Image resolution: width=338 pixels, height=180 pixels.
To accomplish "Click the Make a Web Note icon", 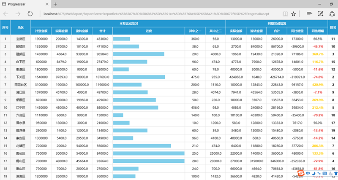I will pyautogui.click(x=321, y=13).
